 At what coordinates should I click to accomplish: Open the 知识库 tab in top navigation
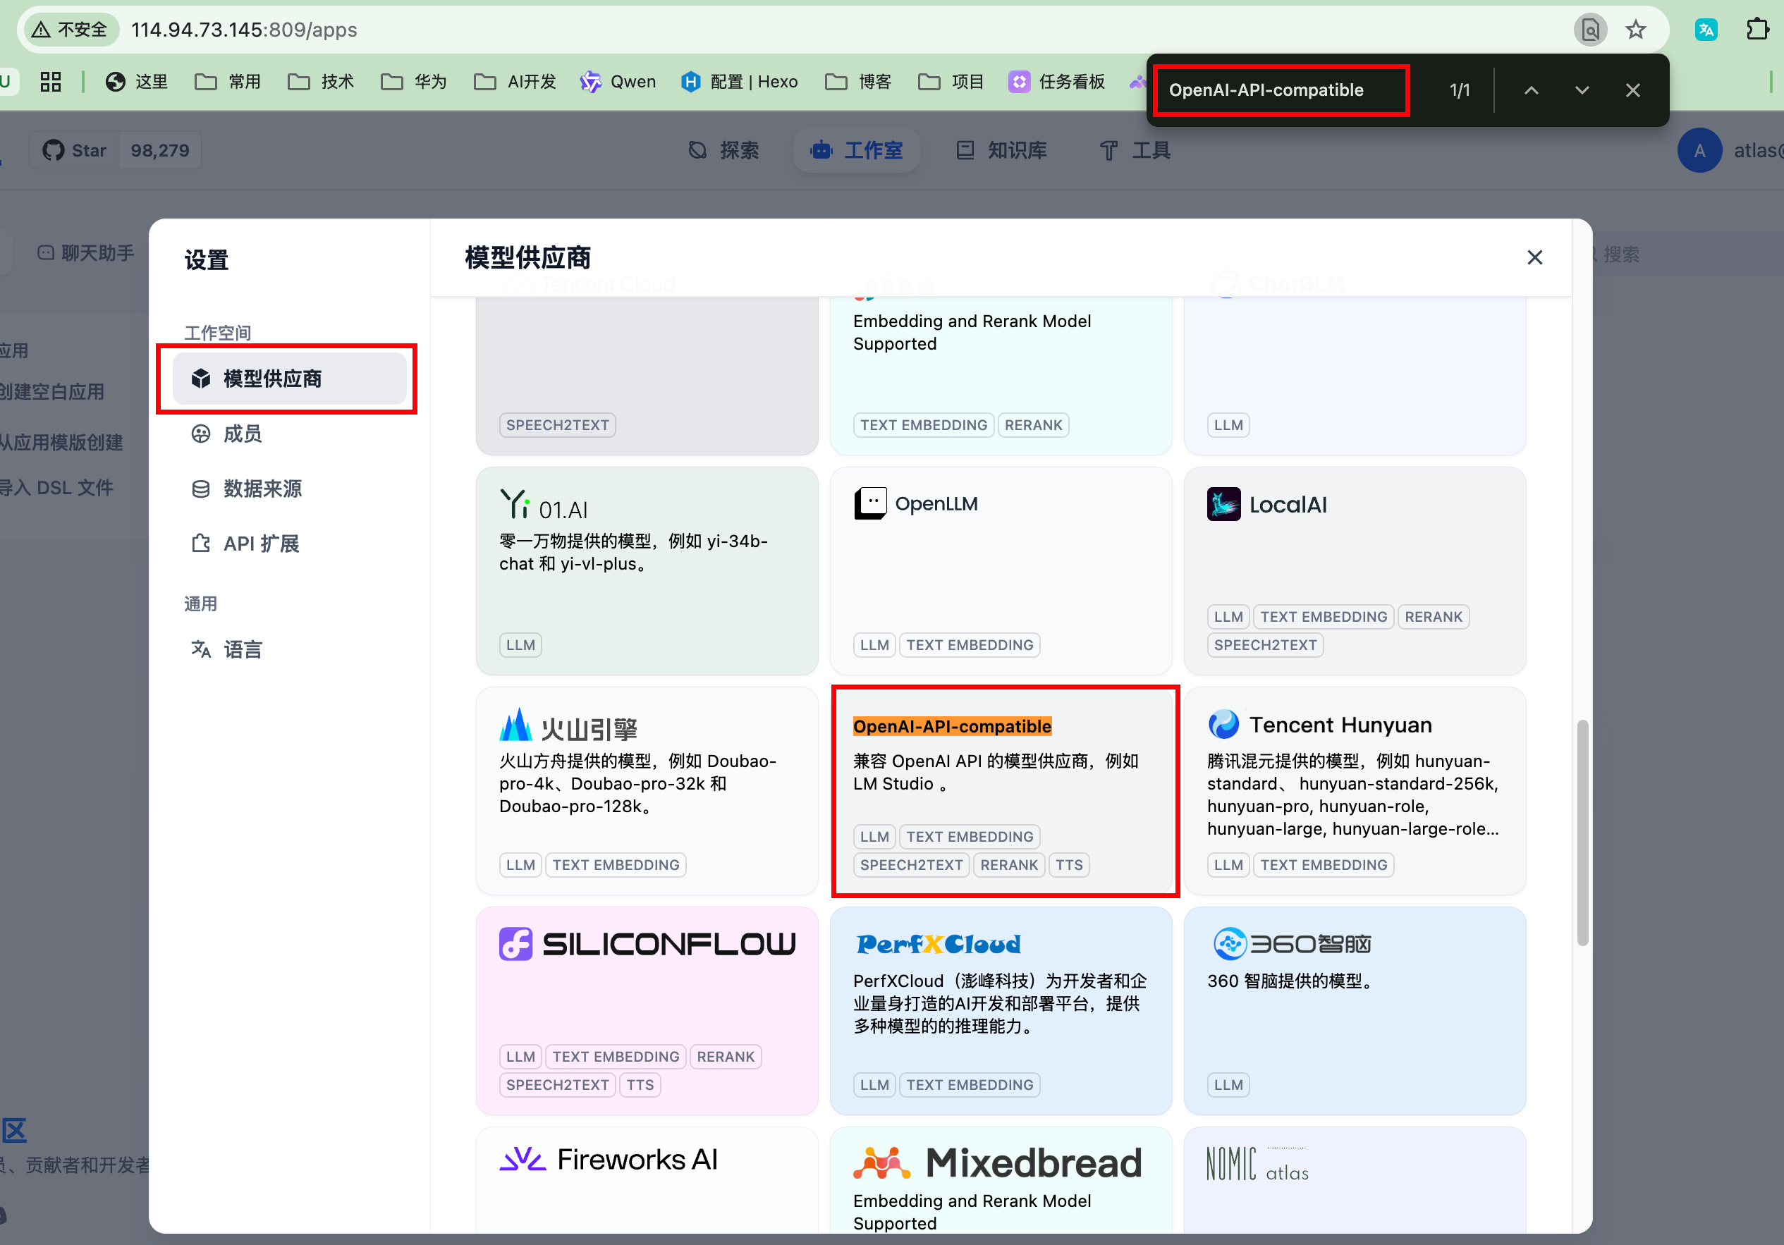click(x=1001, y=151)
